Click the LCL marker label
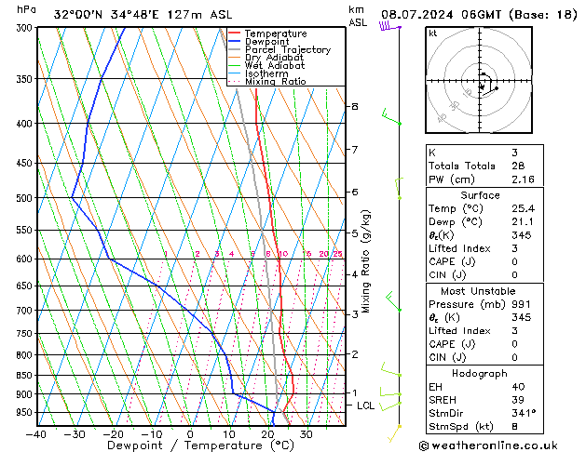This screenshot has width=586, height=452. 365,405
